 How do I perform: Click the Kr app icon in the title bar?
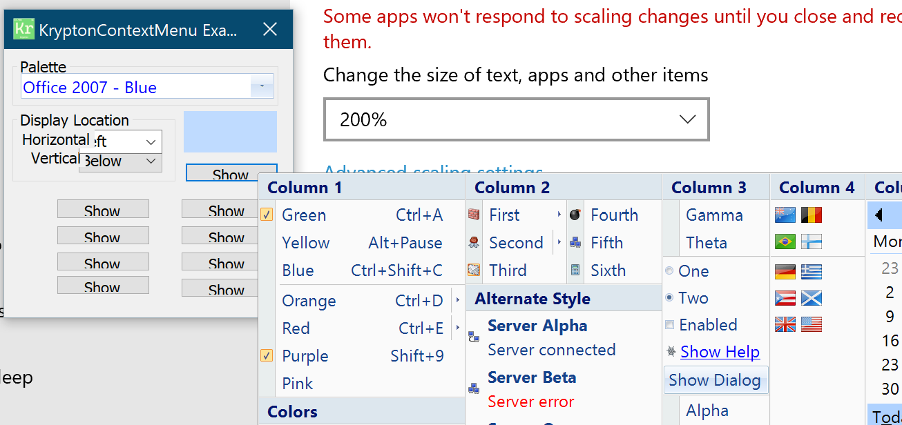24,29
